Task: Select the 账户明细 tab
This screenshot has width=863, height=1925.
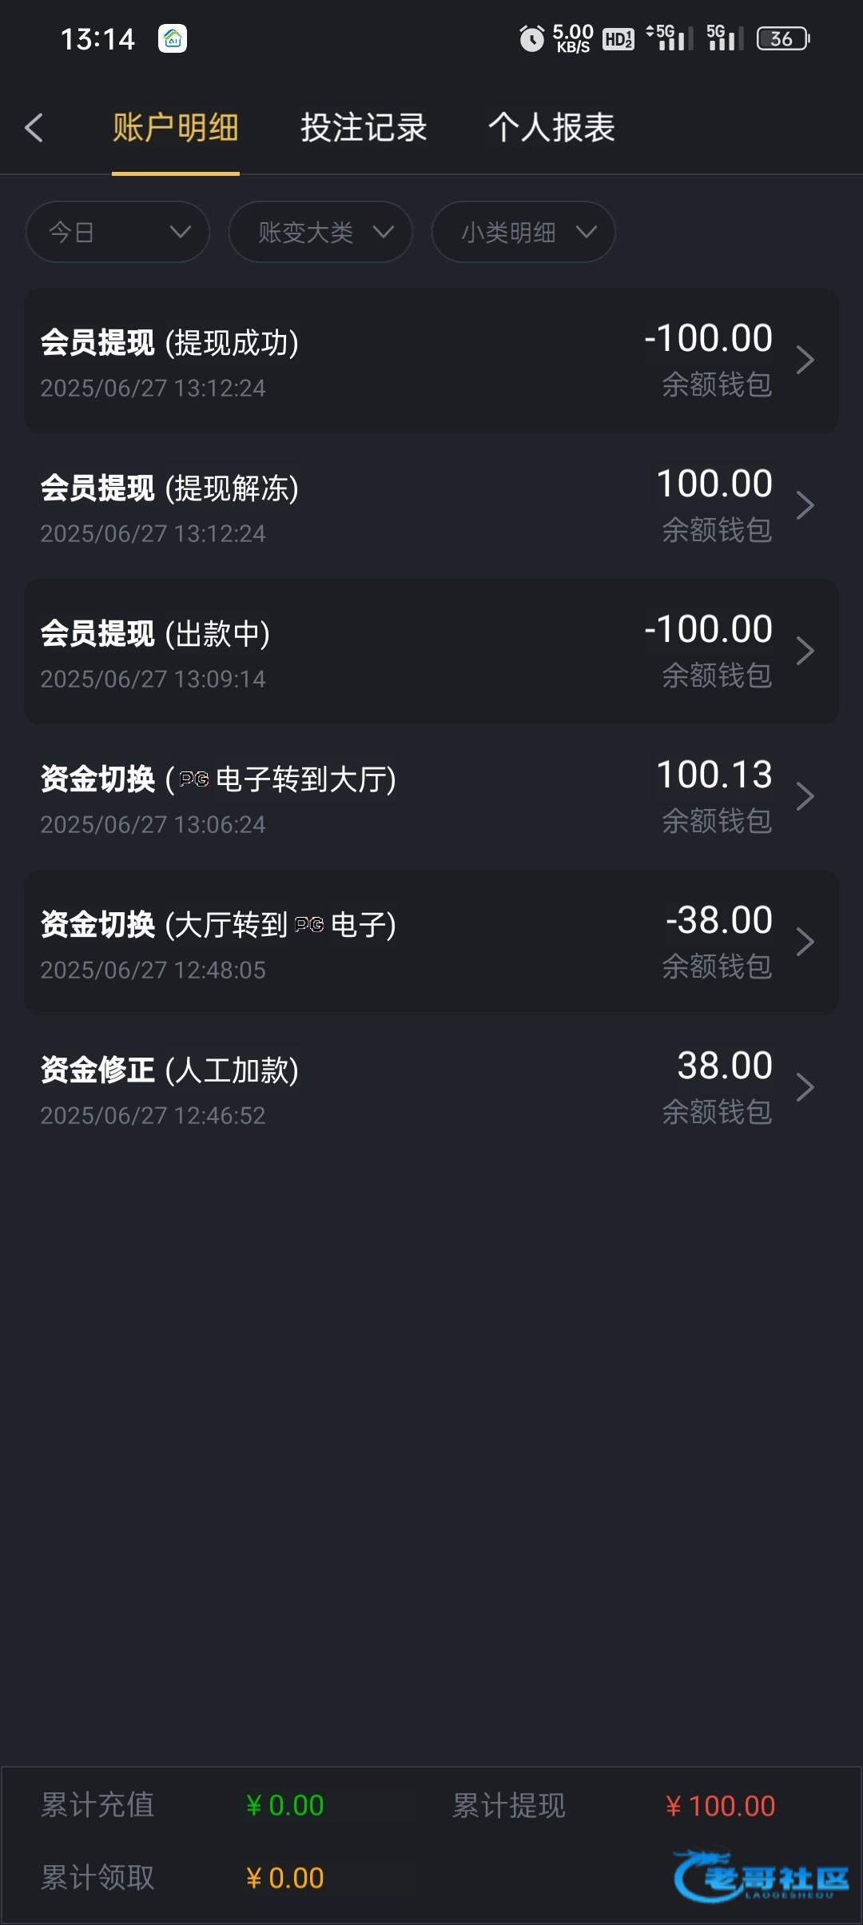Action: click(x=176, y=128)
